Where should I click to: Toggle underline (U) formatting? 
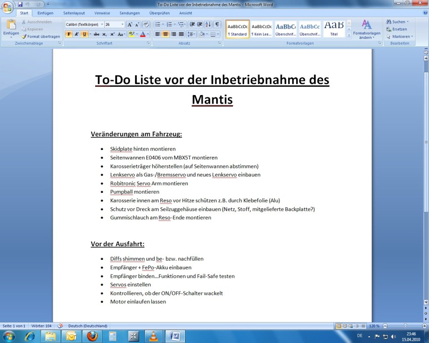84,34
